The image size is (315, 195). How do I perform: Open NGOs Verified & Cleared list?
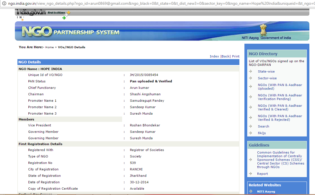tap(280, 107)
